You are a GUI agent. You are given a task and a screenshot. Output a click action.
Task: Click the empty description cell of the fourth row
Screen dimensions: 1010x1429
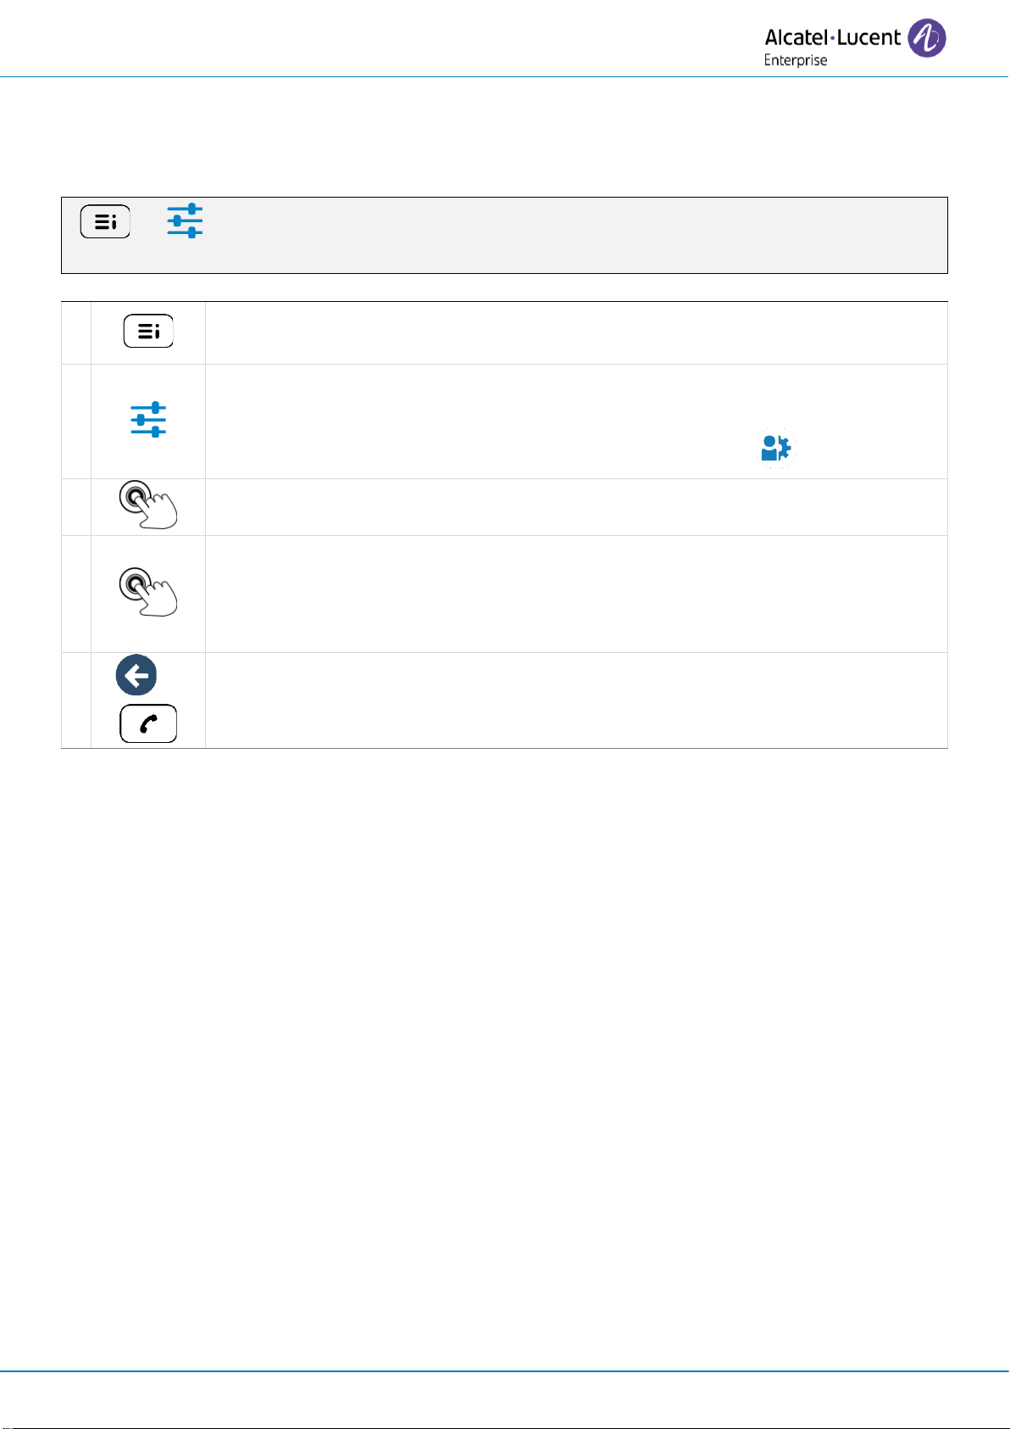tap(576, 594)
